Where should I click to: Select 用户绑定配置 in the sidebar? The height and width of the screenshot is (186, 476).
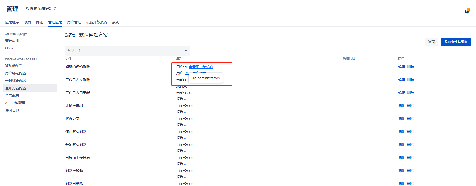tap(16, 73)
